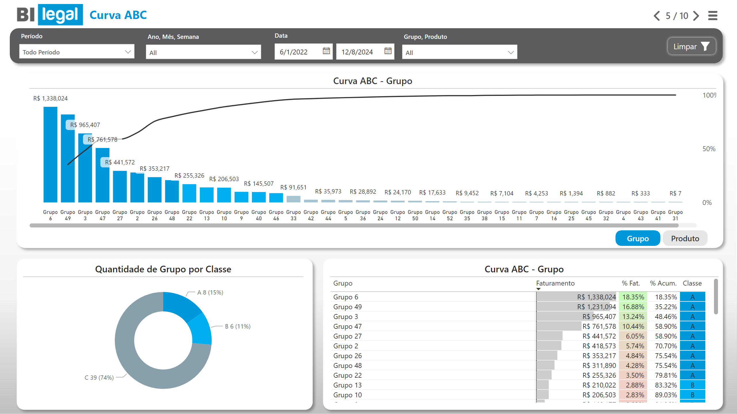737x414 pixels.
Task: Switch chart view to Grupo
Action: (x=637, y=238)
